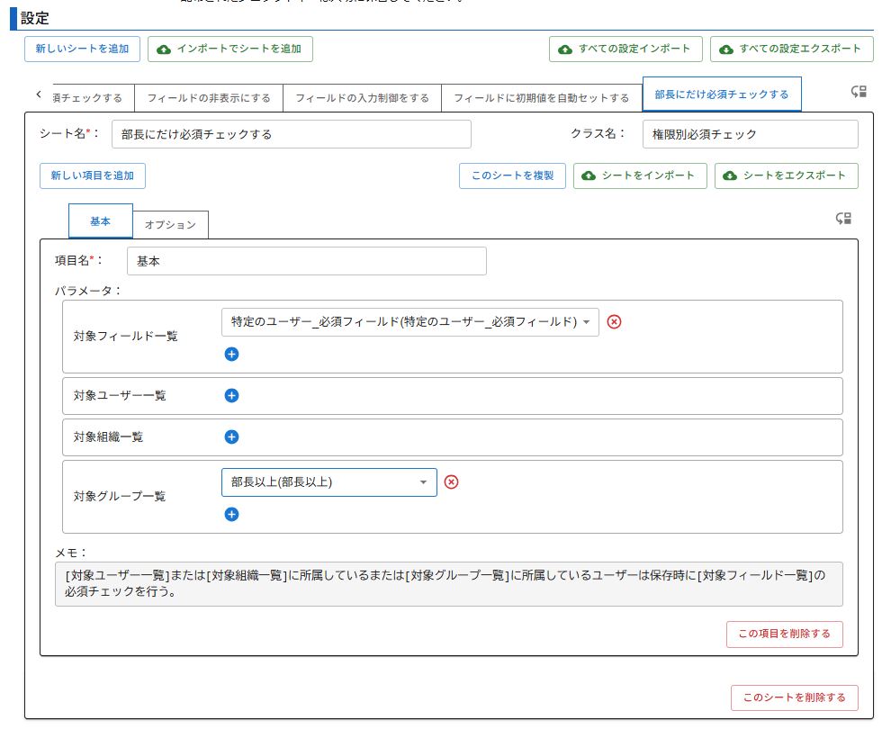The image size is (891, 729).
Task: Click すべての設定インポート button
Action: pos(625,49)
